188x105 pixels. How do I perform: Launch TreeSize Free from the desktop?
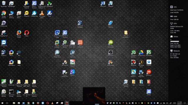click(x=34, y=14)
